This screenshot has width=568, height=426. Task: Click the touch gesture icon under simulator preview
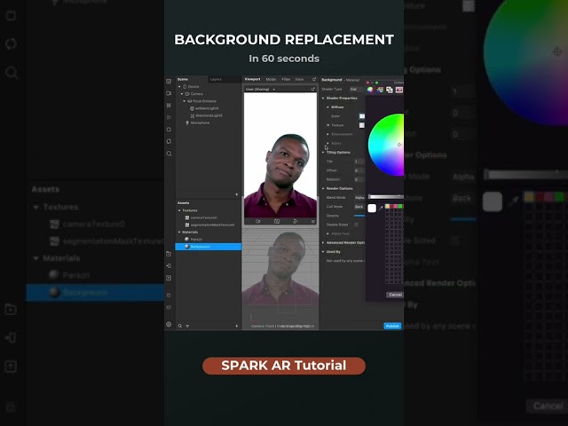(296, 221)
